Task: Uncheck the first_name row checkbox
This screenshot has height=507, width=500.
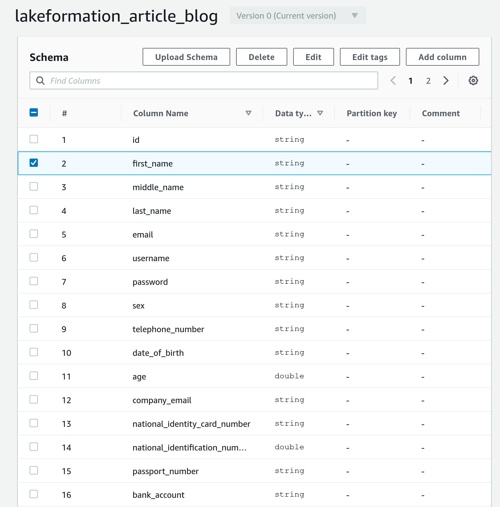Action: click(x=34, y=163)
